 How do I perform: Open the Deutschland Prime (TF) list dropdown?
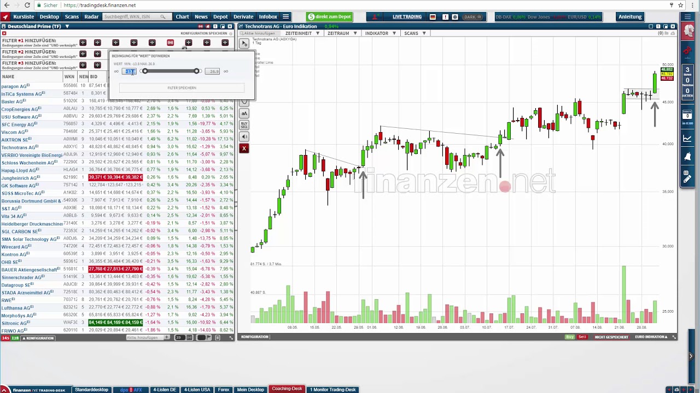67,26
